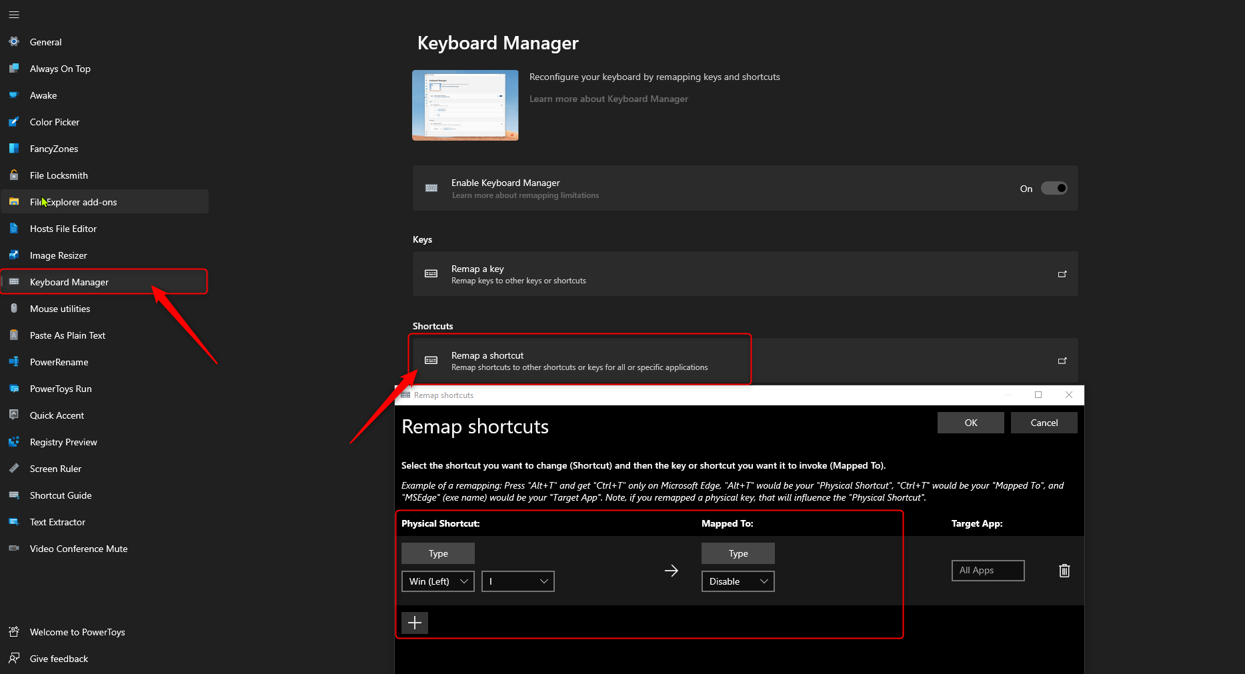Viewport: 1245px width, 674px height.
Task: Click the File Locksmith padlock icon
Action: pos(14,175)
